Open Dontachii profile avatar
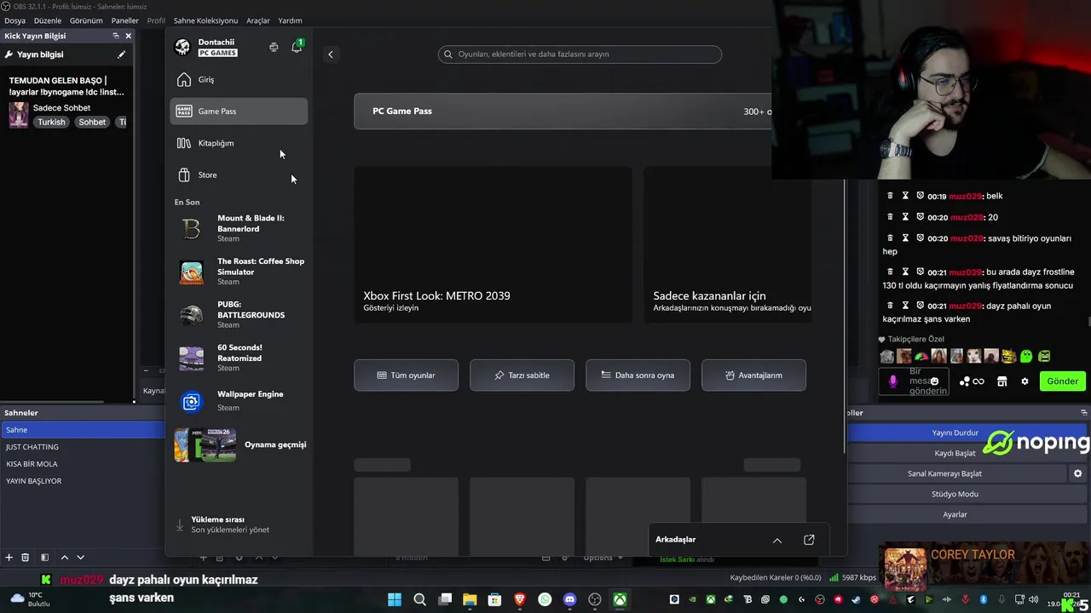The width and height of the screenshot is (1091, 613). coord(182,48)
